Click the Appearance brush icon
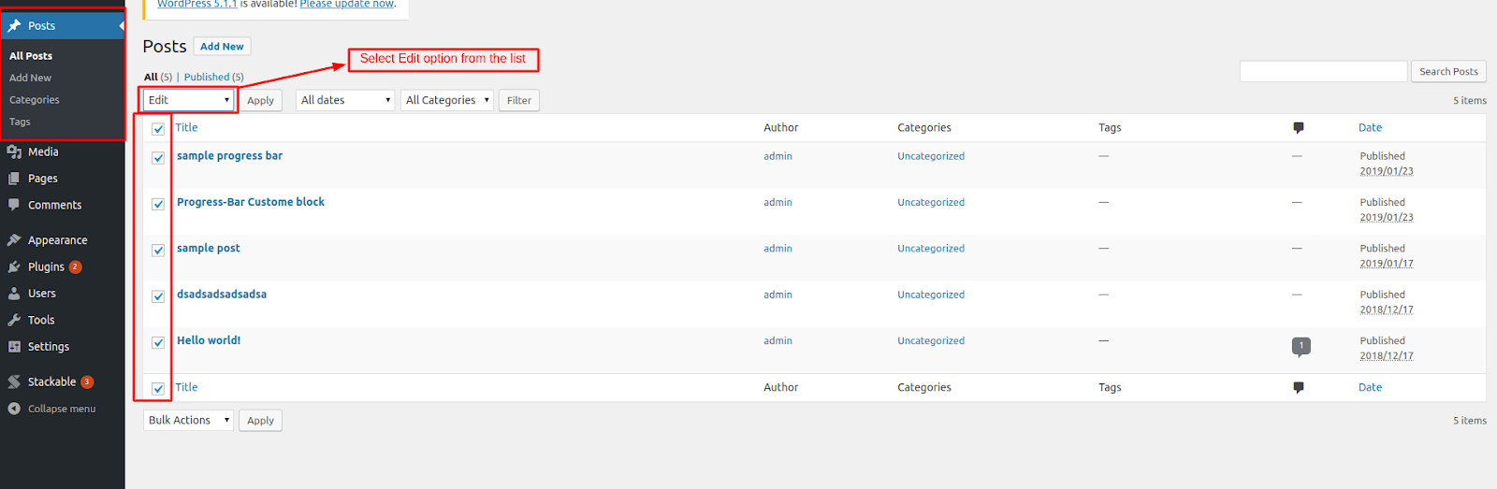 (x=14, y=240)
